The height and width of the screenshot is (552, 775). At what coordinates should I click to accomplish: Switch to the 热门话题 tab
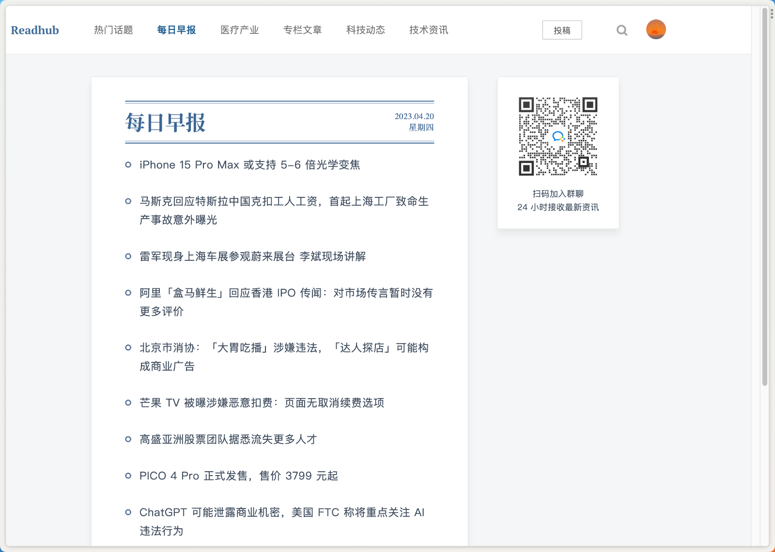[113, 30]
